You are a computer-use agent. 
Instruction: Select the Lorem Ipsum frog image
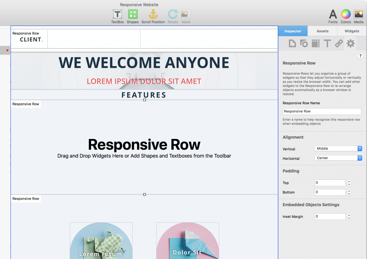(101, 241)
